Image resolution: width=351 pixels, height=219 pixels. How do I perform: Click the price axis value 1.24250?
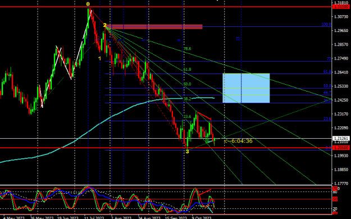[341, 100]
